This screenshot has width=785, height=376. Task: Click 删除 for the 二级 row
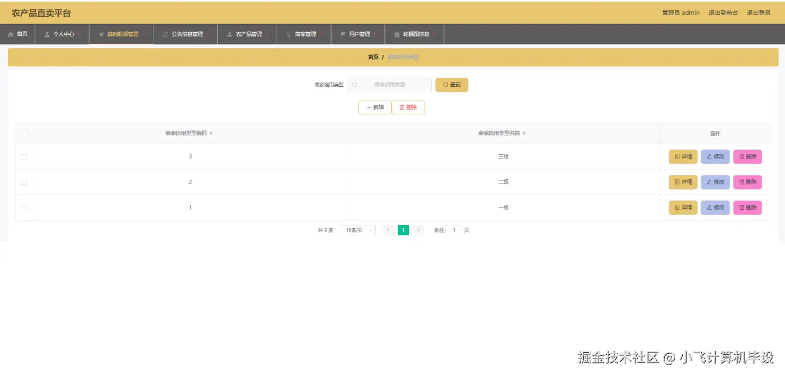tap(747, 182)
